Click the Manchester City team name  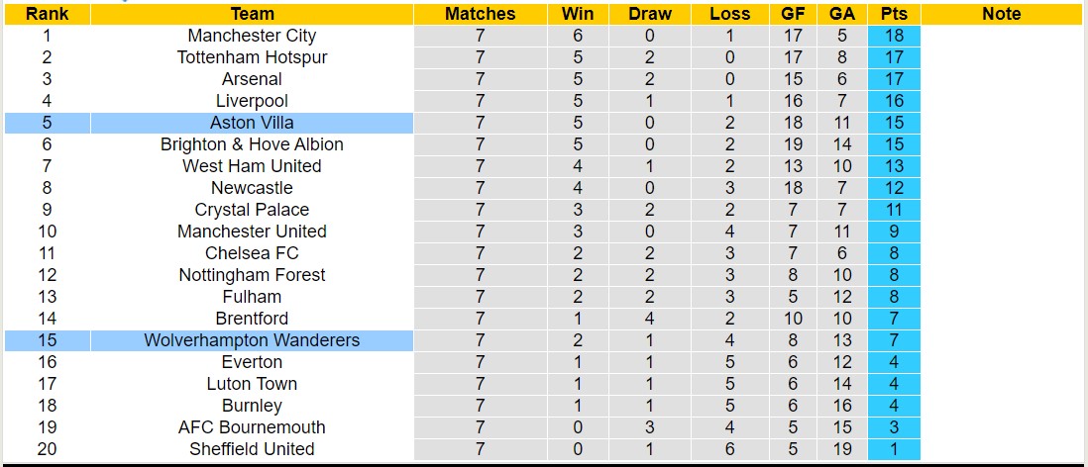click(252, 36)
